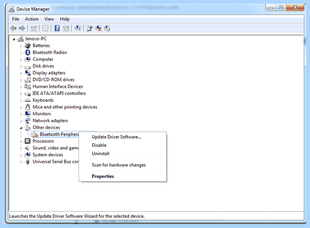Image resolution: width=310 pixels, height=228 pixels.
Task: Click the Universal Serial Bus controllers icon
Action: (x=28, y=162)
